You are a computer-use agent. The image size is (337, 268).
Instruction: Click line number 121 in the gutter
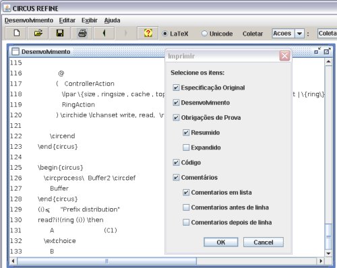pyautogui.click(x=16, y=125)
